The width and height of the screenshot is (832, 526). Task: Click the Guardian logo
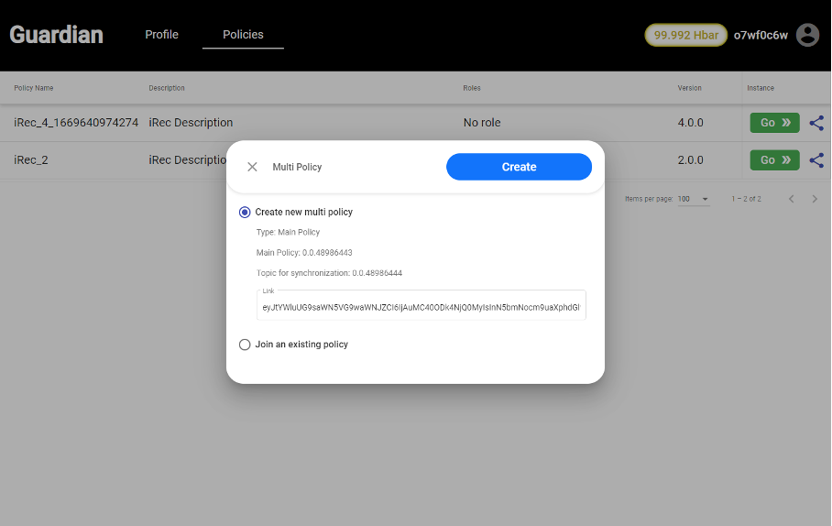click(x=56, y=35)
